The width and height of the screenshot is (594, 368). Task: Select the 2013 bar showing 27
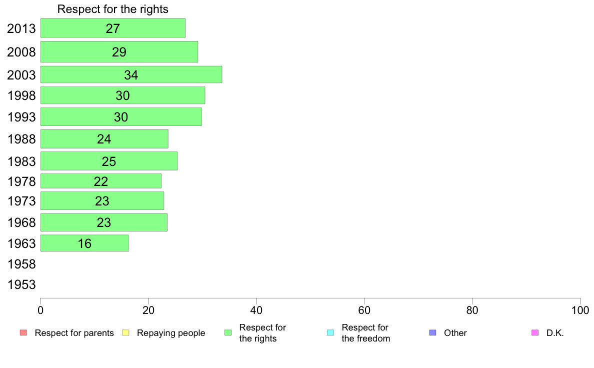(113, 28)
